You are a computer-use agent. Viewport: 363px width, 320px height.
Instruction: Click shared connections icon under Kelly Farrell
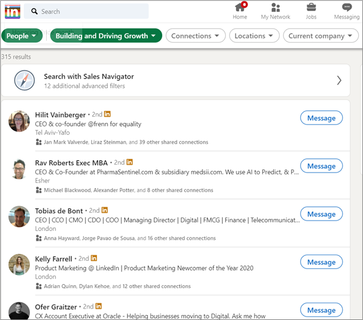tap(39, 286)
